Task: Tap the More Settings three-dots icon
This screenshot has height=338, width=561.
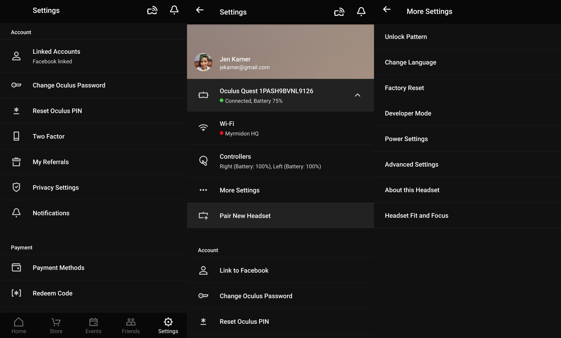Action: [203, 190]
